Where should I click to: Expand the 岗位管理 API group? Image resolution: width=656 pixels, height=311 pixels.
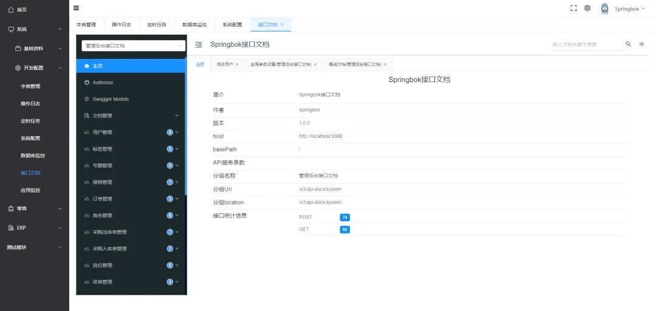point(131,265)
